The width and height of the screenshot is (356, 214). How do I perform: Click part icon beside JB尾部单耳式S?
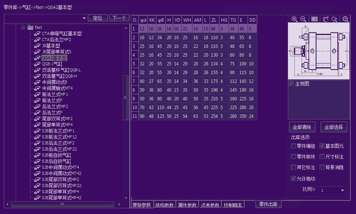[x=37, y=52]
